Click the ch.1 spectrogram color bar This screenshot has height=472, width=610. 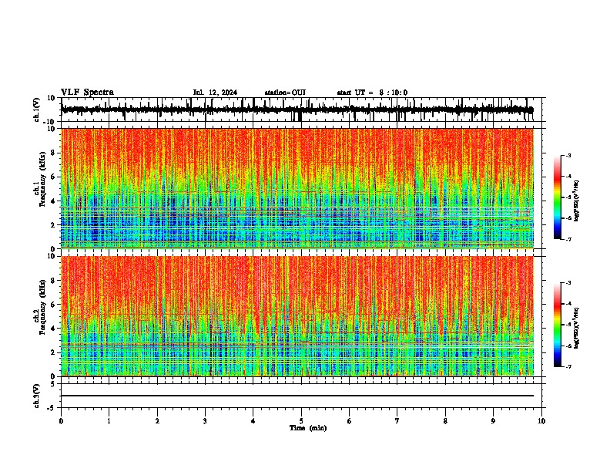click(558, 197)
